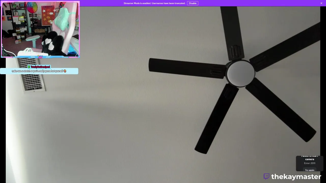Screen dimensions: 326x183
Task: Dismiss the Streamer Mode banner with the X
Action: (x=321, y=3)
